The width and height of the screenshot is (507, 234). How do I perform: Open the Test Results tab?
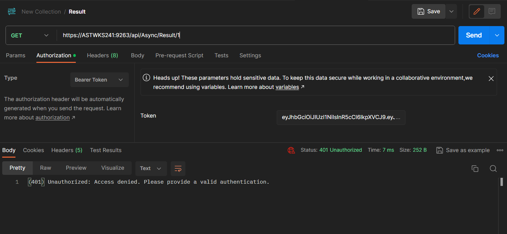pyautogui.click(x=106, y=150)
